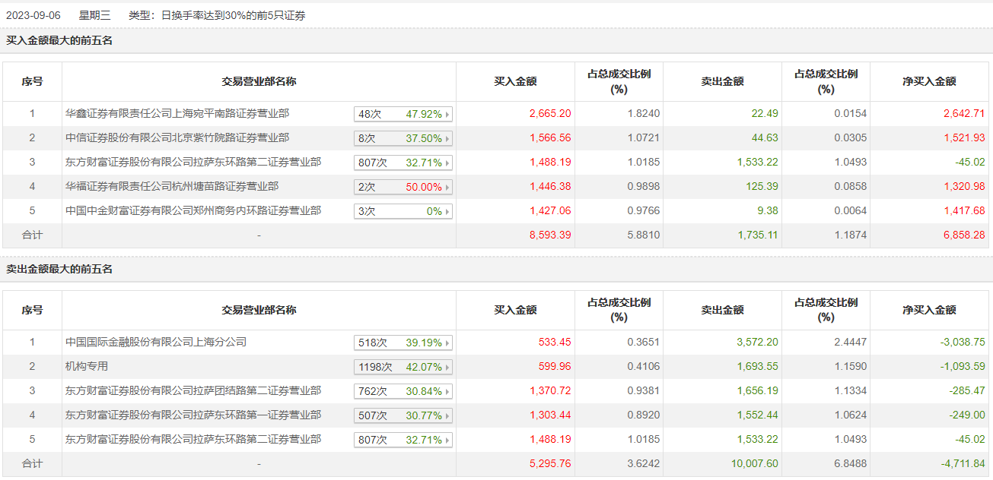Click 交易营业部名称 header in the buy table
993x480 pixels.
point(259,81)
